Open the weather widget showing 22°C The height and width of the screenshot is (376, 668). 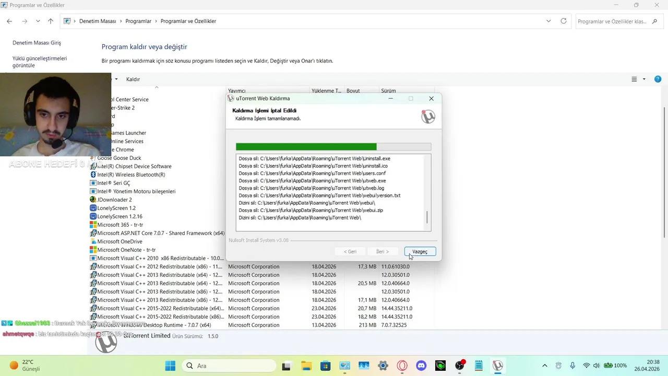click(25, 366)
